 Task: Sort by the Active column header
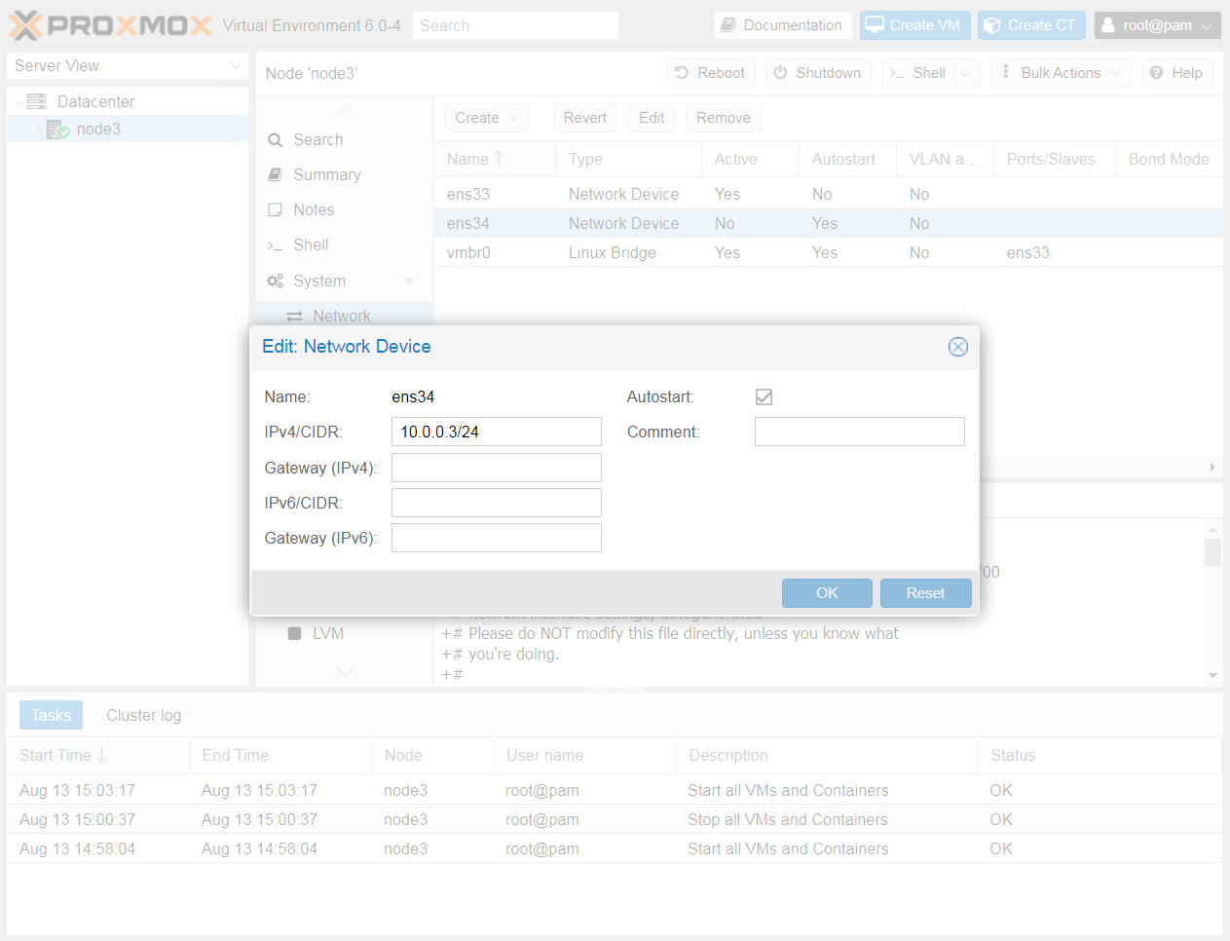[x=750, y=159]
